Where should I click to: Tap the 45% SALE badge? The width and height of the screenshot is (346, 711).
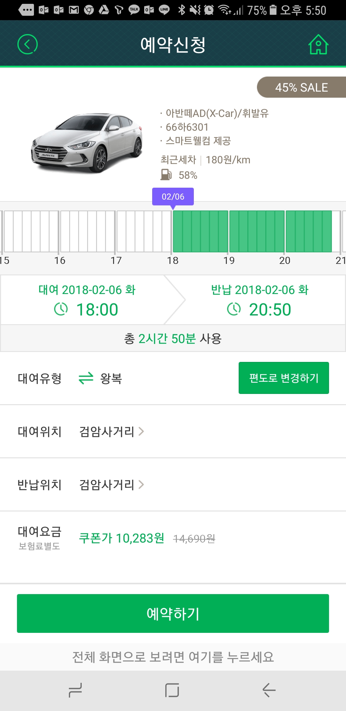coord(301,87)
